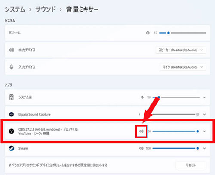215x175 pixels.
Task: Adjust the Elgato Sound Capture volume slider
Action: (176, 114)
